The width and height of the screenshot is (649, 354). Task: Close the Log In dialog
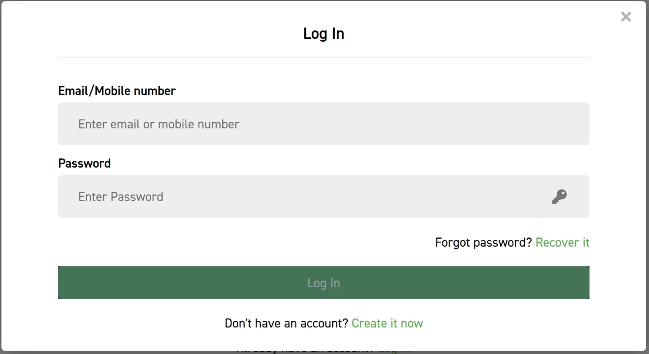tap(626, 17)
